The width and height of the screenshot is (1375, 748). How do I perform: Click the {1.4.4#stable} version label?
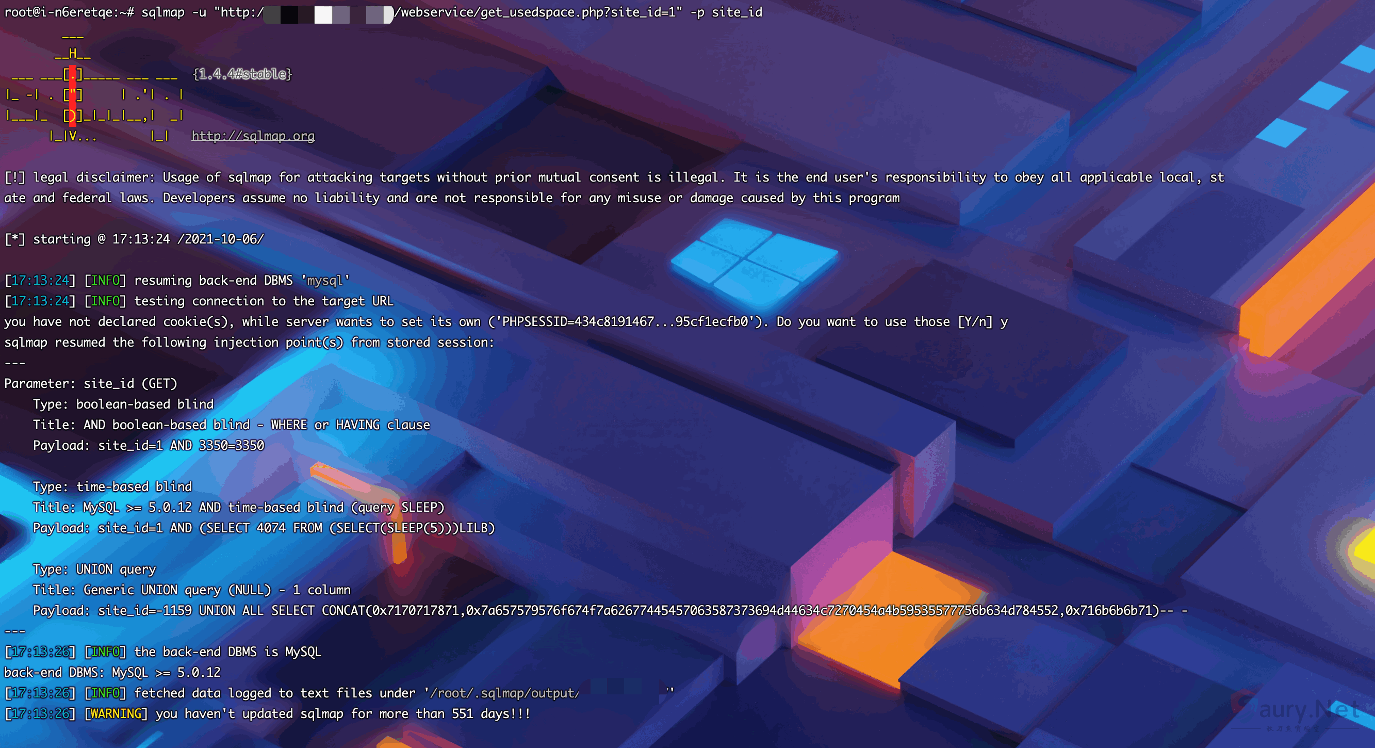242,74
